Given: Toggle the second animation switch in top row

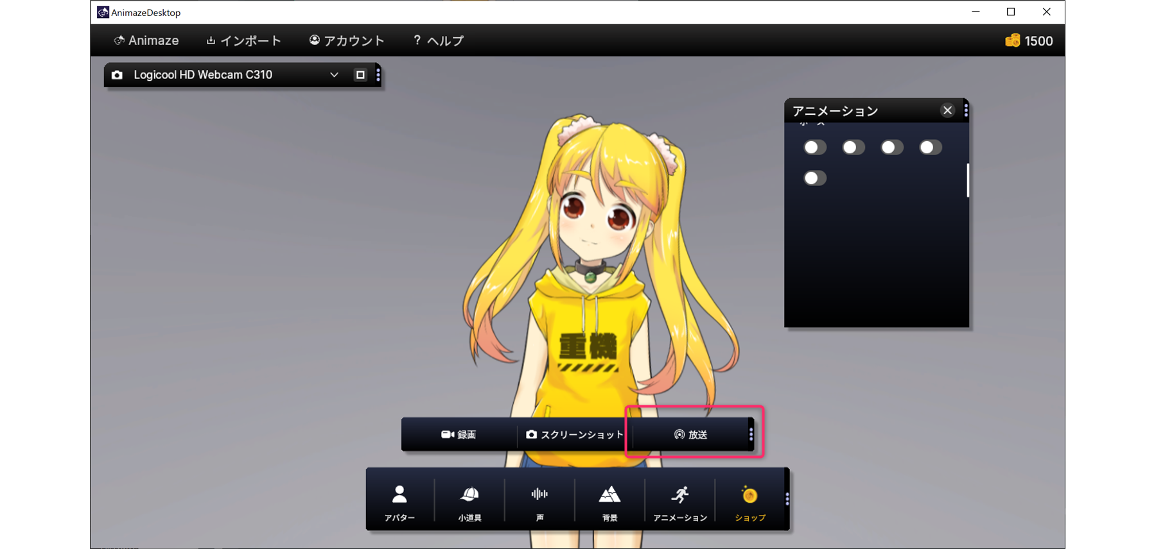Looking at the screenshot, I should pyautogui.click(x=854, y=148).
